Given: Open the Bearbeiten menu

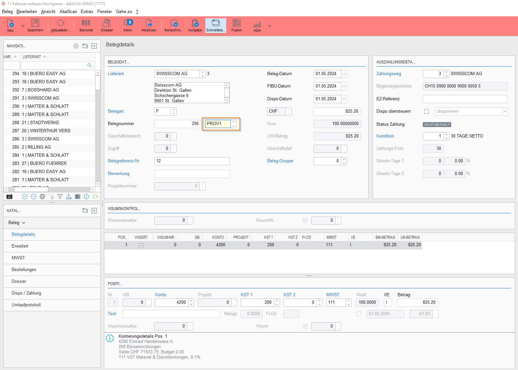Looking at the screenshot, I should [x=27, y=11].
